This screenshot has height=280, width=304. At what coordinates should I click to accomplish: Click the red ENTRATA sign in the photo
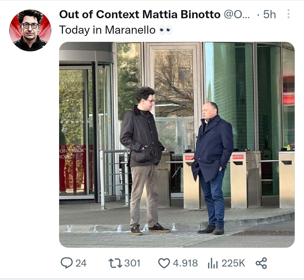(x=238, y=157)
